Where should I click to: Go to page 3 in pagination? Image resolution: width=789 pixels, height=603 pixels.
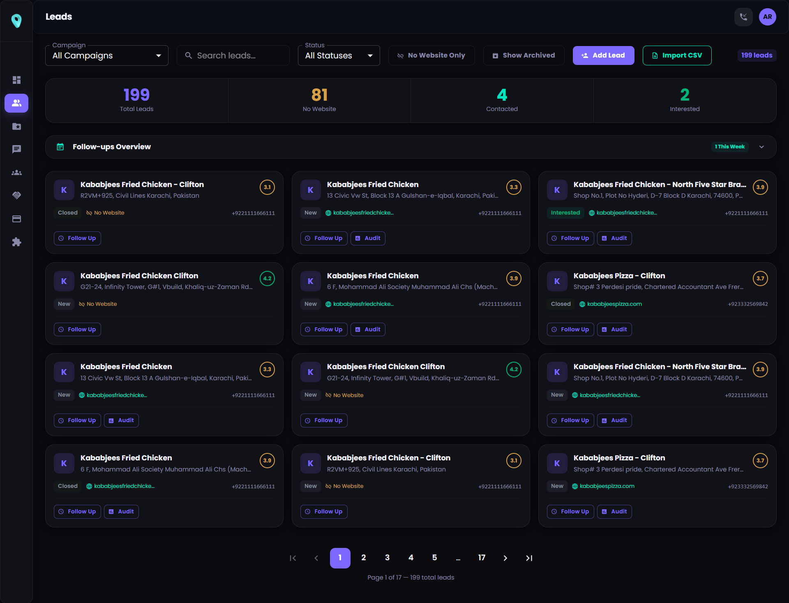pyautogui.click(x=387, y=558)
